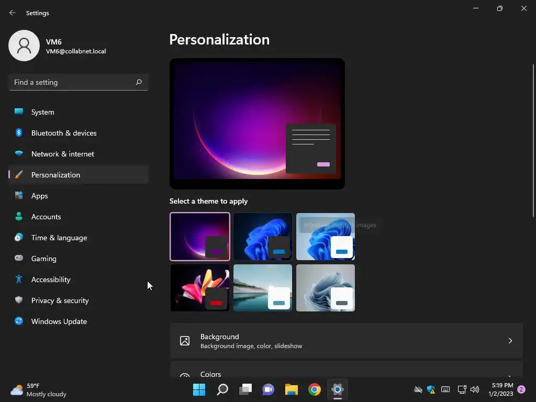Viewport: 536px width, 402px height.
Task: Click the volume speaker tray icon
Action: pos(475,389)
